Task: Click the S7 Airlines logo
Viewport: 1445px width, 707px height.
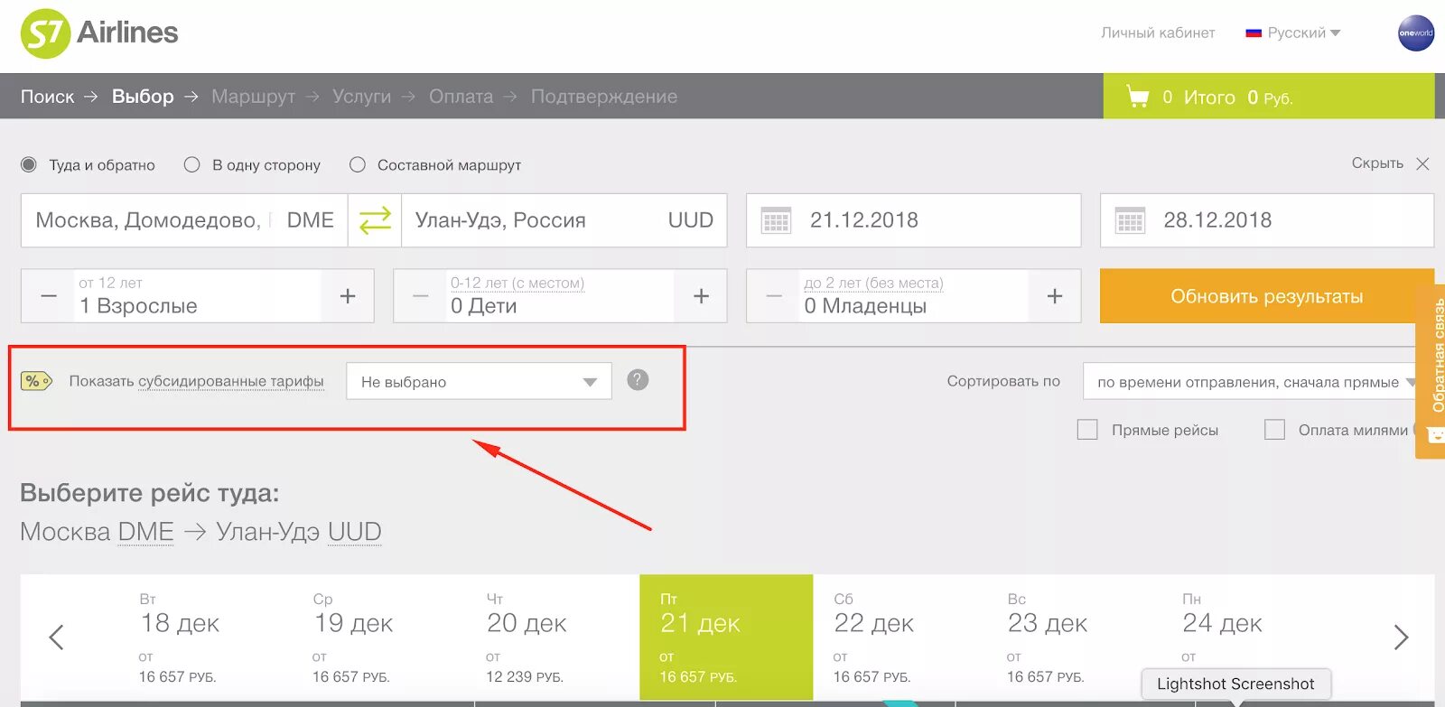Action: 99,33
